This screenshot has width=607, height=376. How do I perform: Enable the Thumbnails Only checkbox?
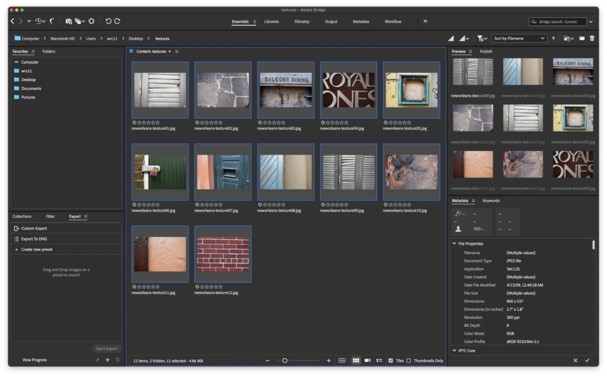tap(408, 360)
